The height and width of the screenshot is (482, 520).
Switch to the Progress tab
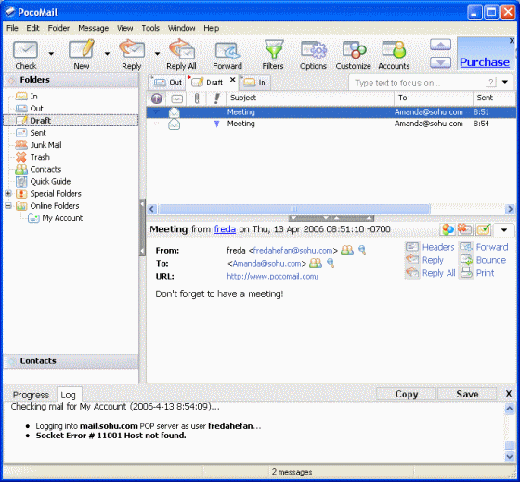click(31, 395)
